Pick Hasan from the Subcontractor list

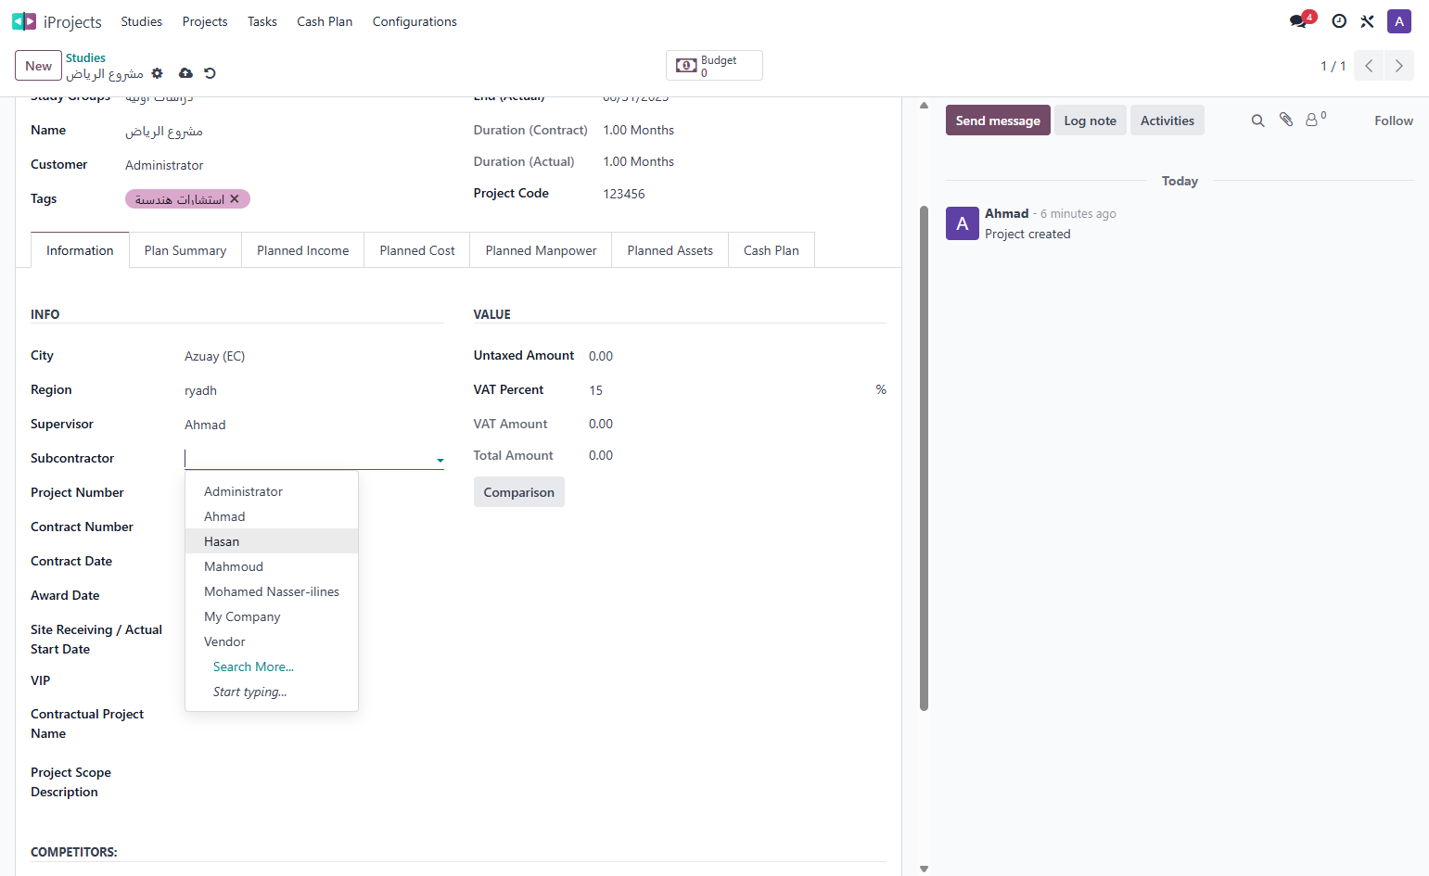272,541
